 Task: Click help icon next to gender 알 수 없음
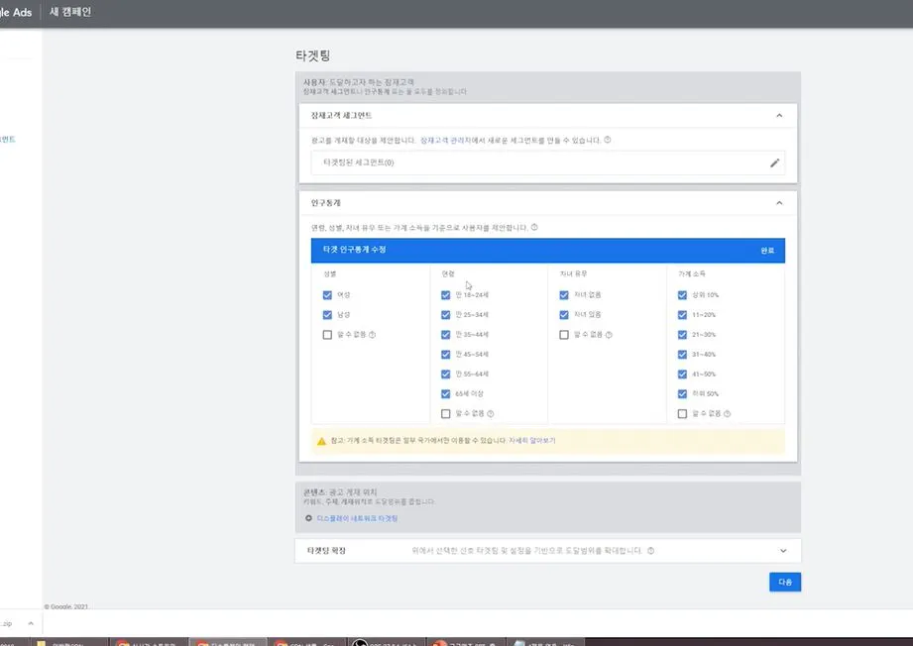[x=372, y=335]
